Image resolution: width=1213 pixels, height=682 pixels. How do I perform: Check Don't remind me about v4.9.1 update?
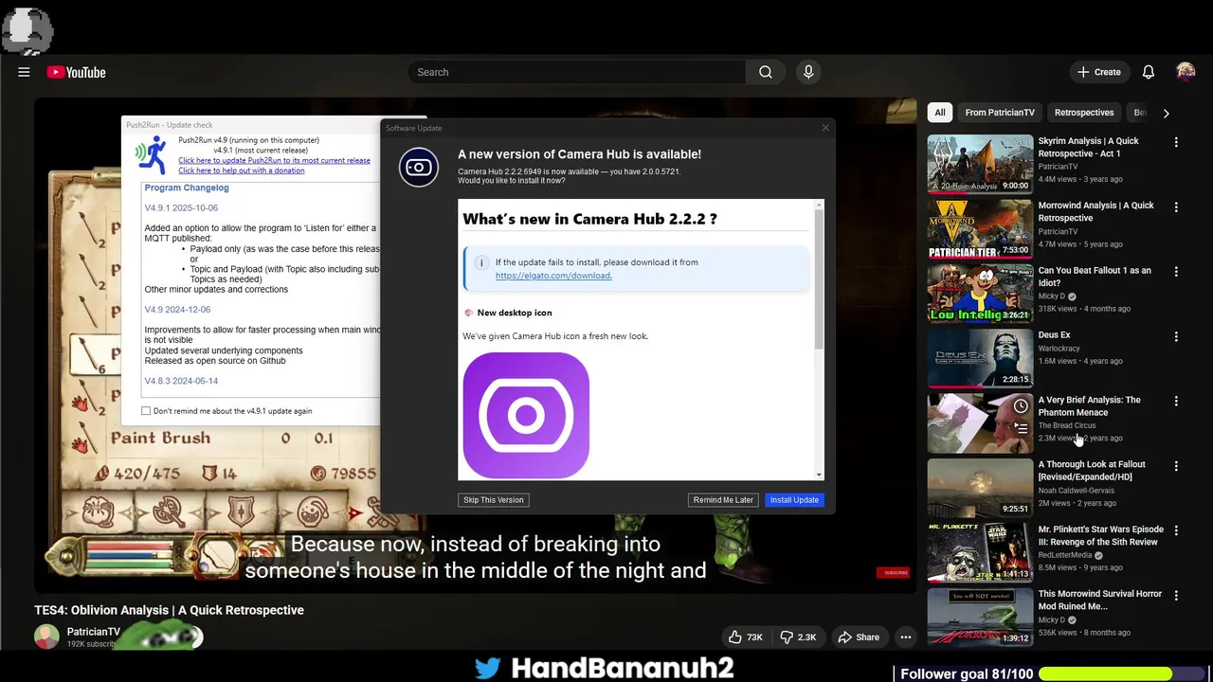point(146,411)
